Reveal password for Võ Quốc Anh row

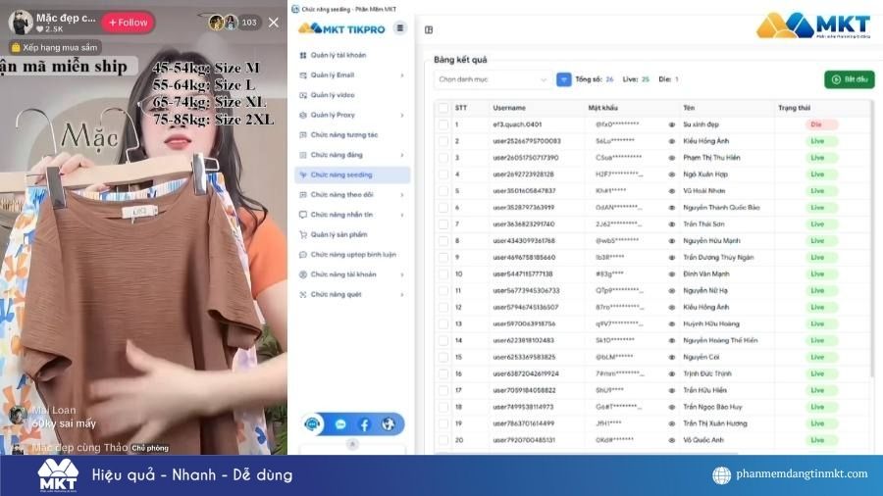671,440
